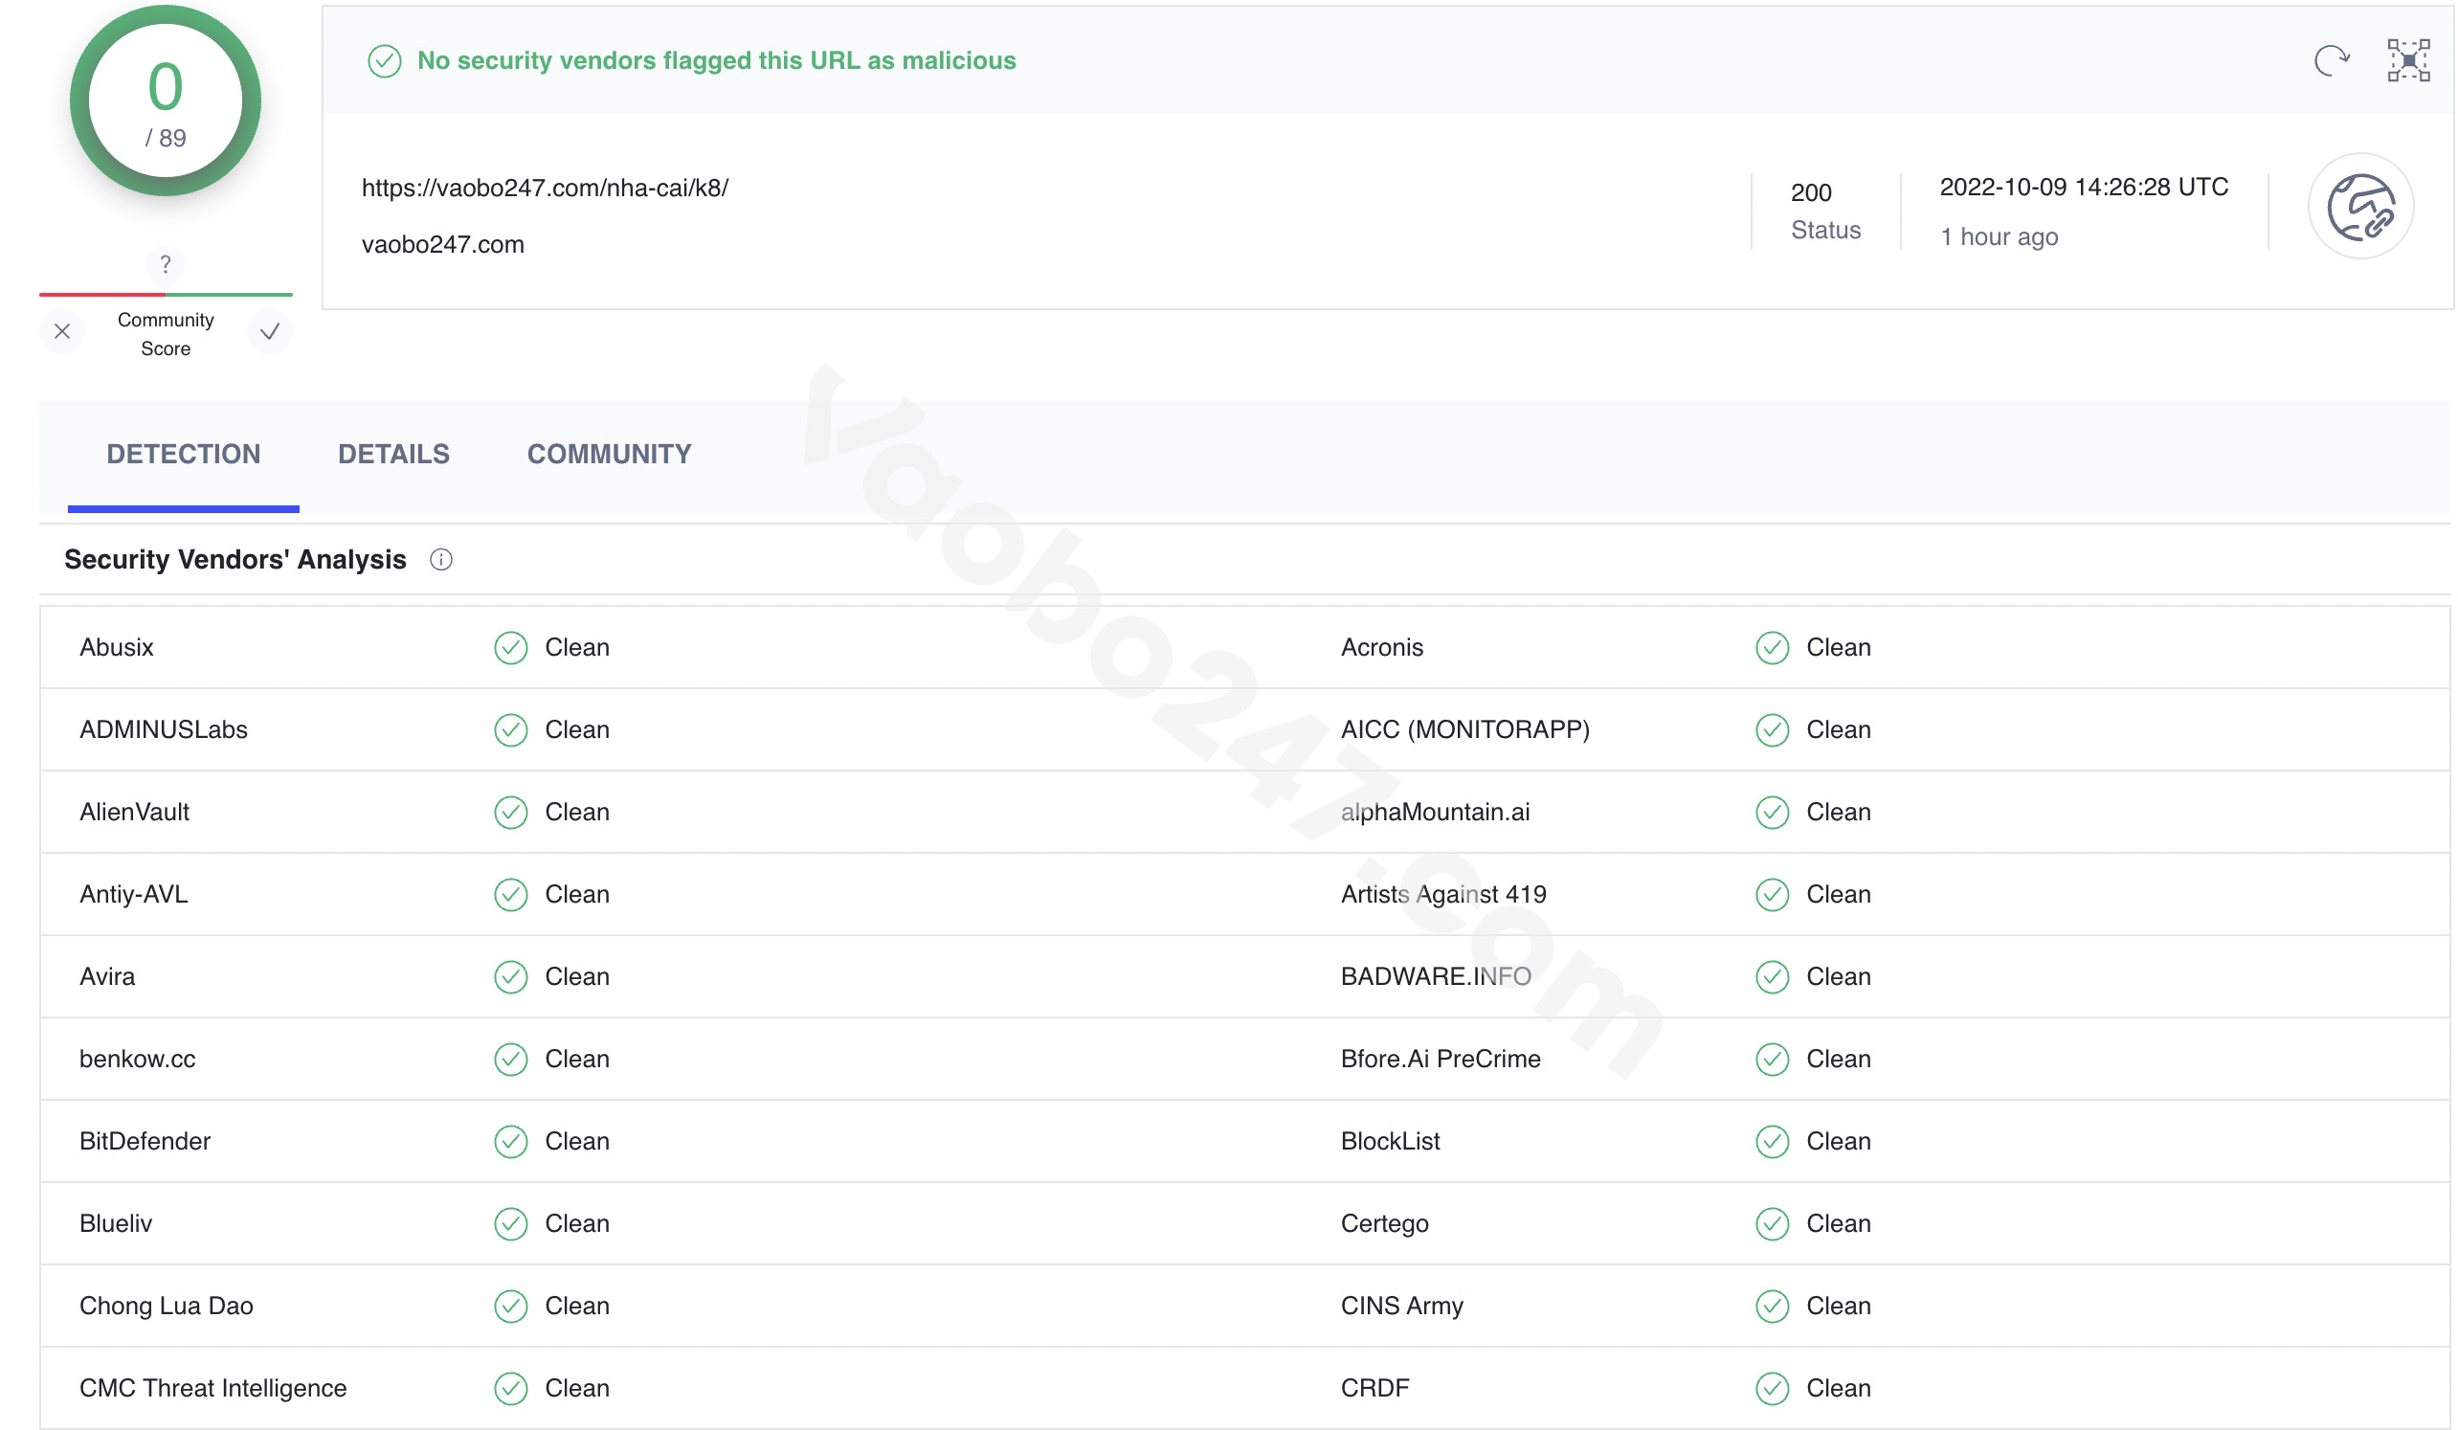
Task: Click the benkow.cc vendor name
Action: (138, 1060)
